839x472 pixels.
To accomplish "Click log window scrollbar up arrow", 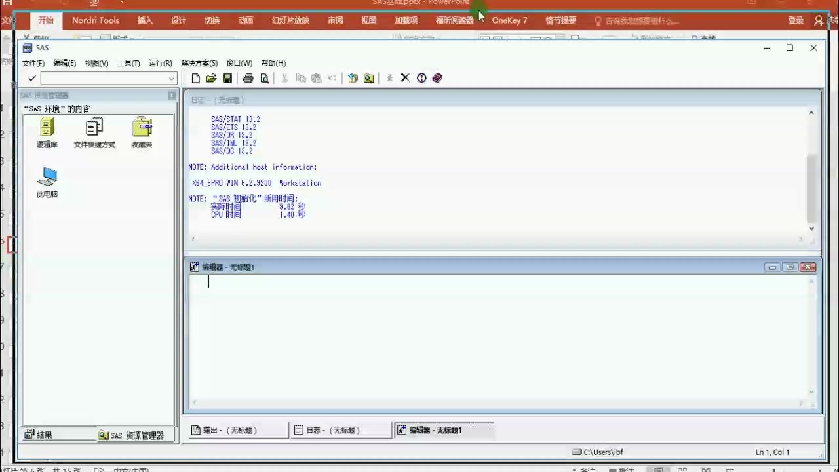I will coord(811,113).
